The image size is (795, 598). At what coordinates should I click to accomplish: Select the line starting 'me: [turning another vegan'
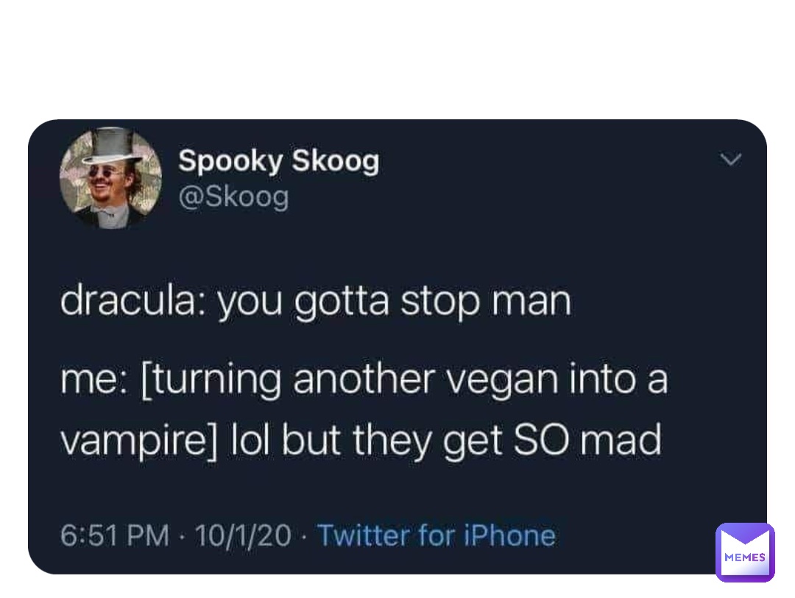pyautogui.click(x=364, y=381)
